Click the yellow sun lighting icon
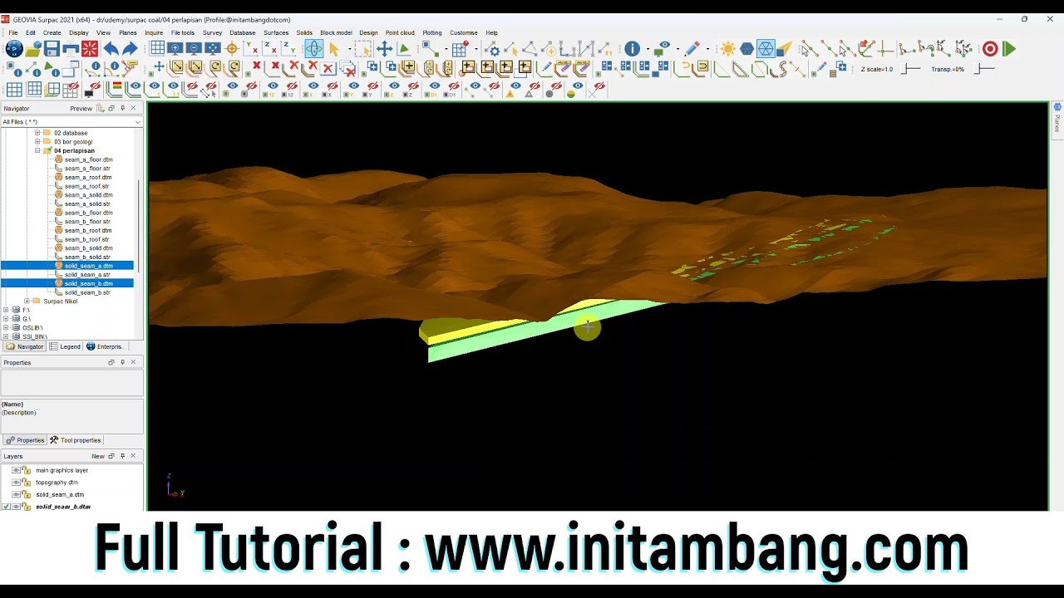 (x=728, y=49)
